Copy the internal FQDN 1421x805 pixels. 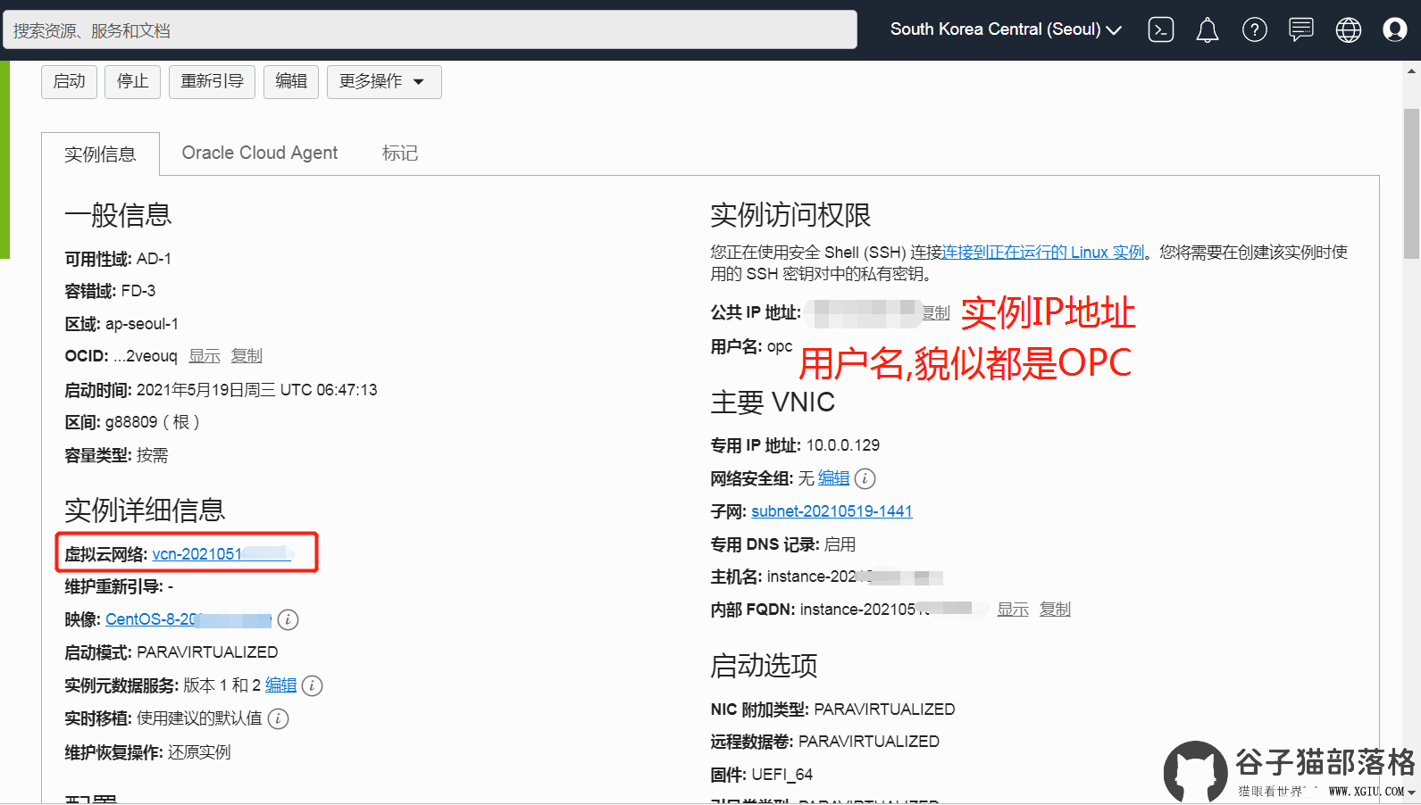pyautogui.click(x=1055, y=610)
